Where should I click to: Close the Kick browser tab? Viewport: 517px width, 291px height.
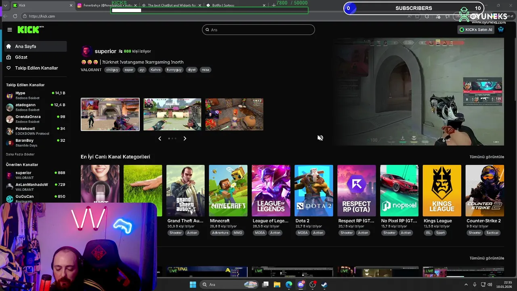click(x=71, y=5)
